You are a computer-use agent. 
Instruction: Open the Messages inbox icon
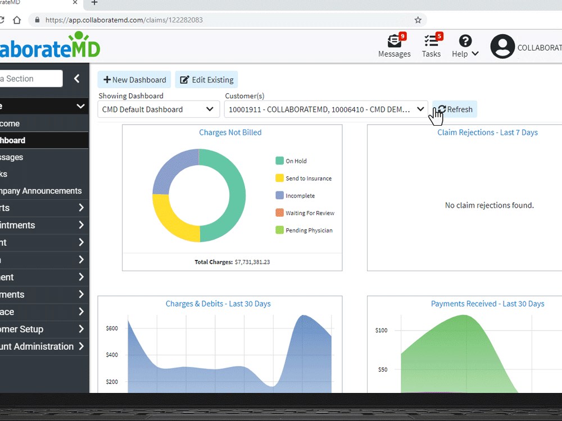(395, 41)
